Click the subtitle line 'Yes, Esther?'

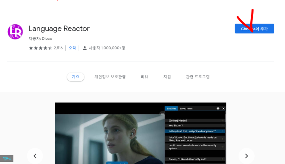click(x=195, y=126)
